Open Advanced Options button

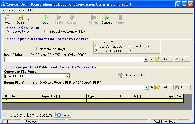[137, 75]
